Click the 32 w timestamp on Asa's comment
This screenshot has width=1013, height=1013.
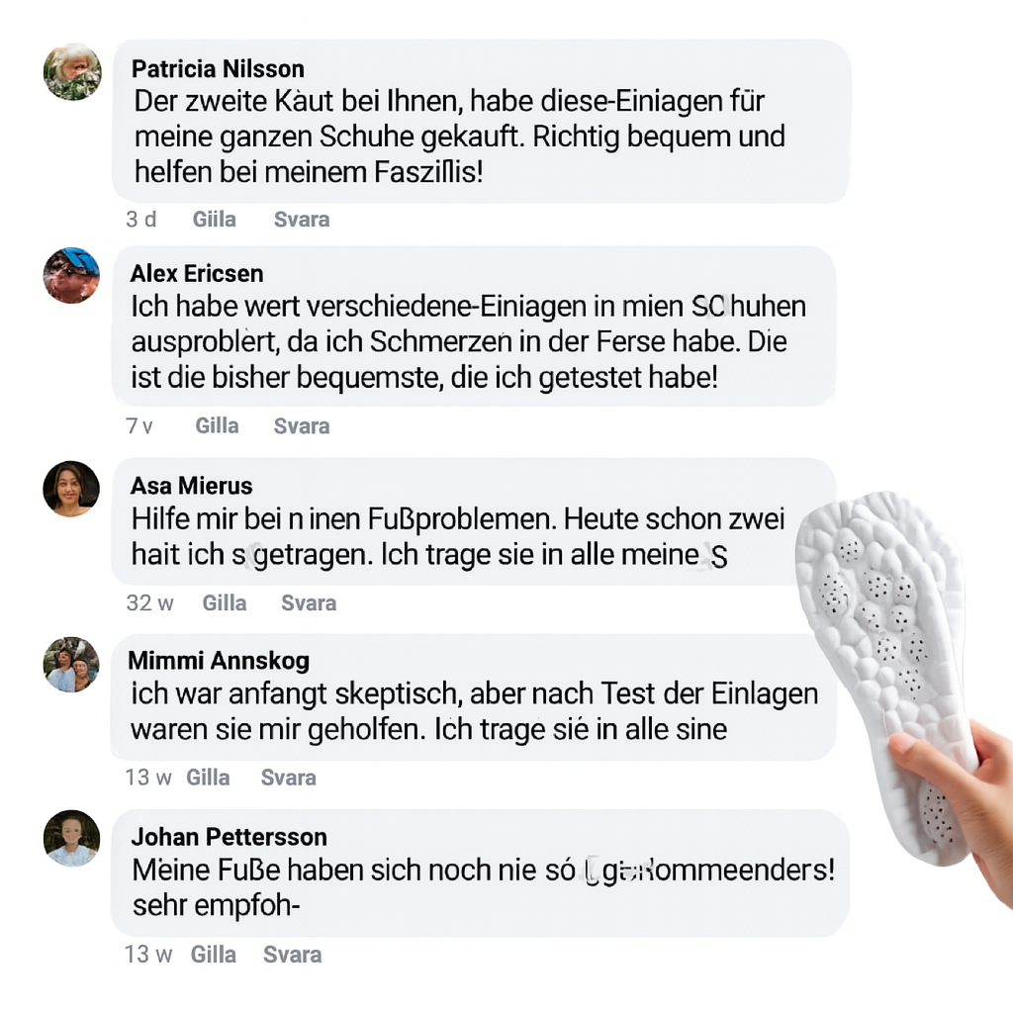tap(150, 602)
